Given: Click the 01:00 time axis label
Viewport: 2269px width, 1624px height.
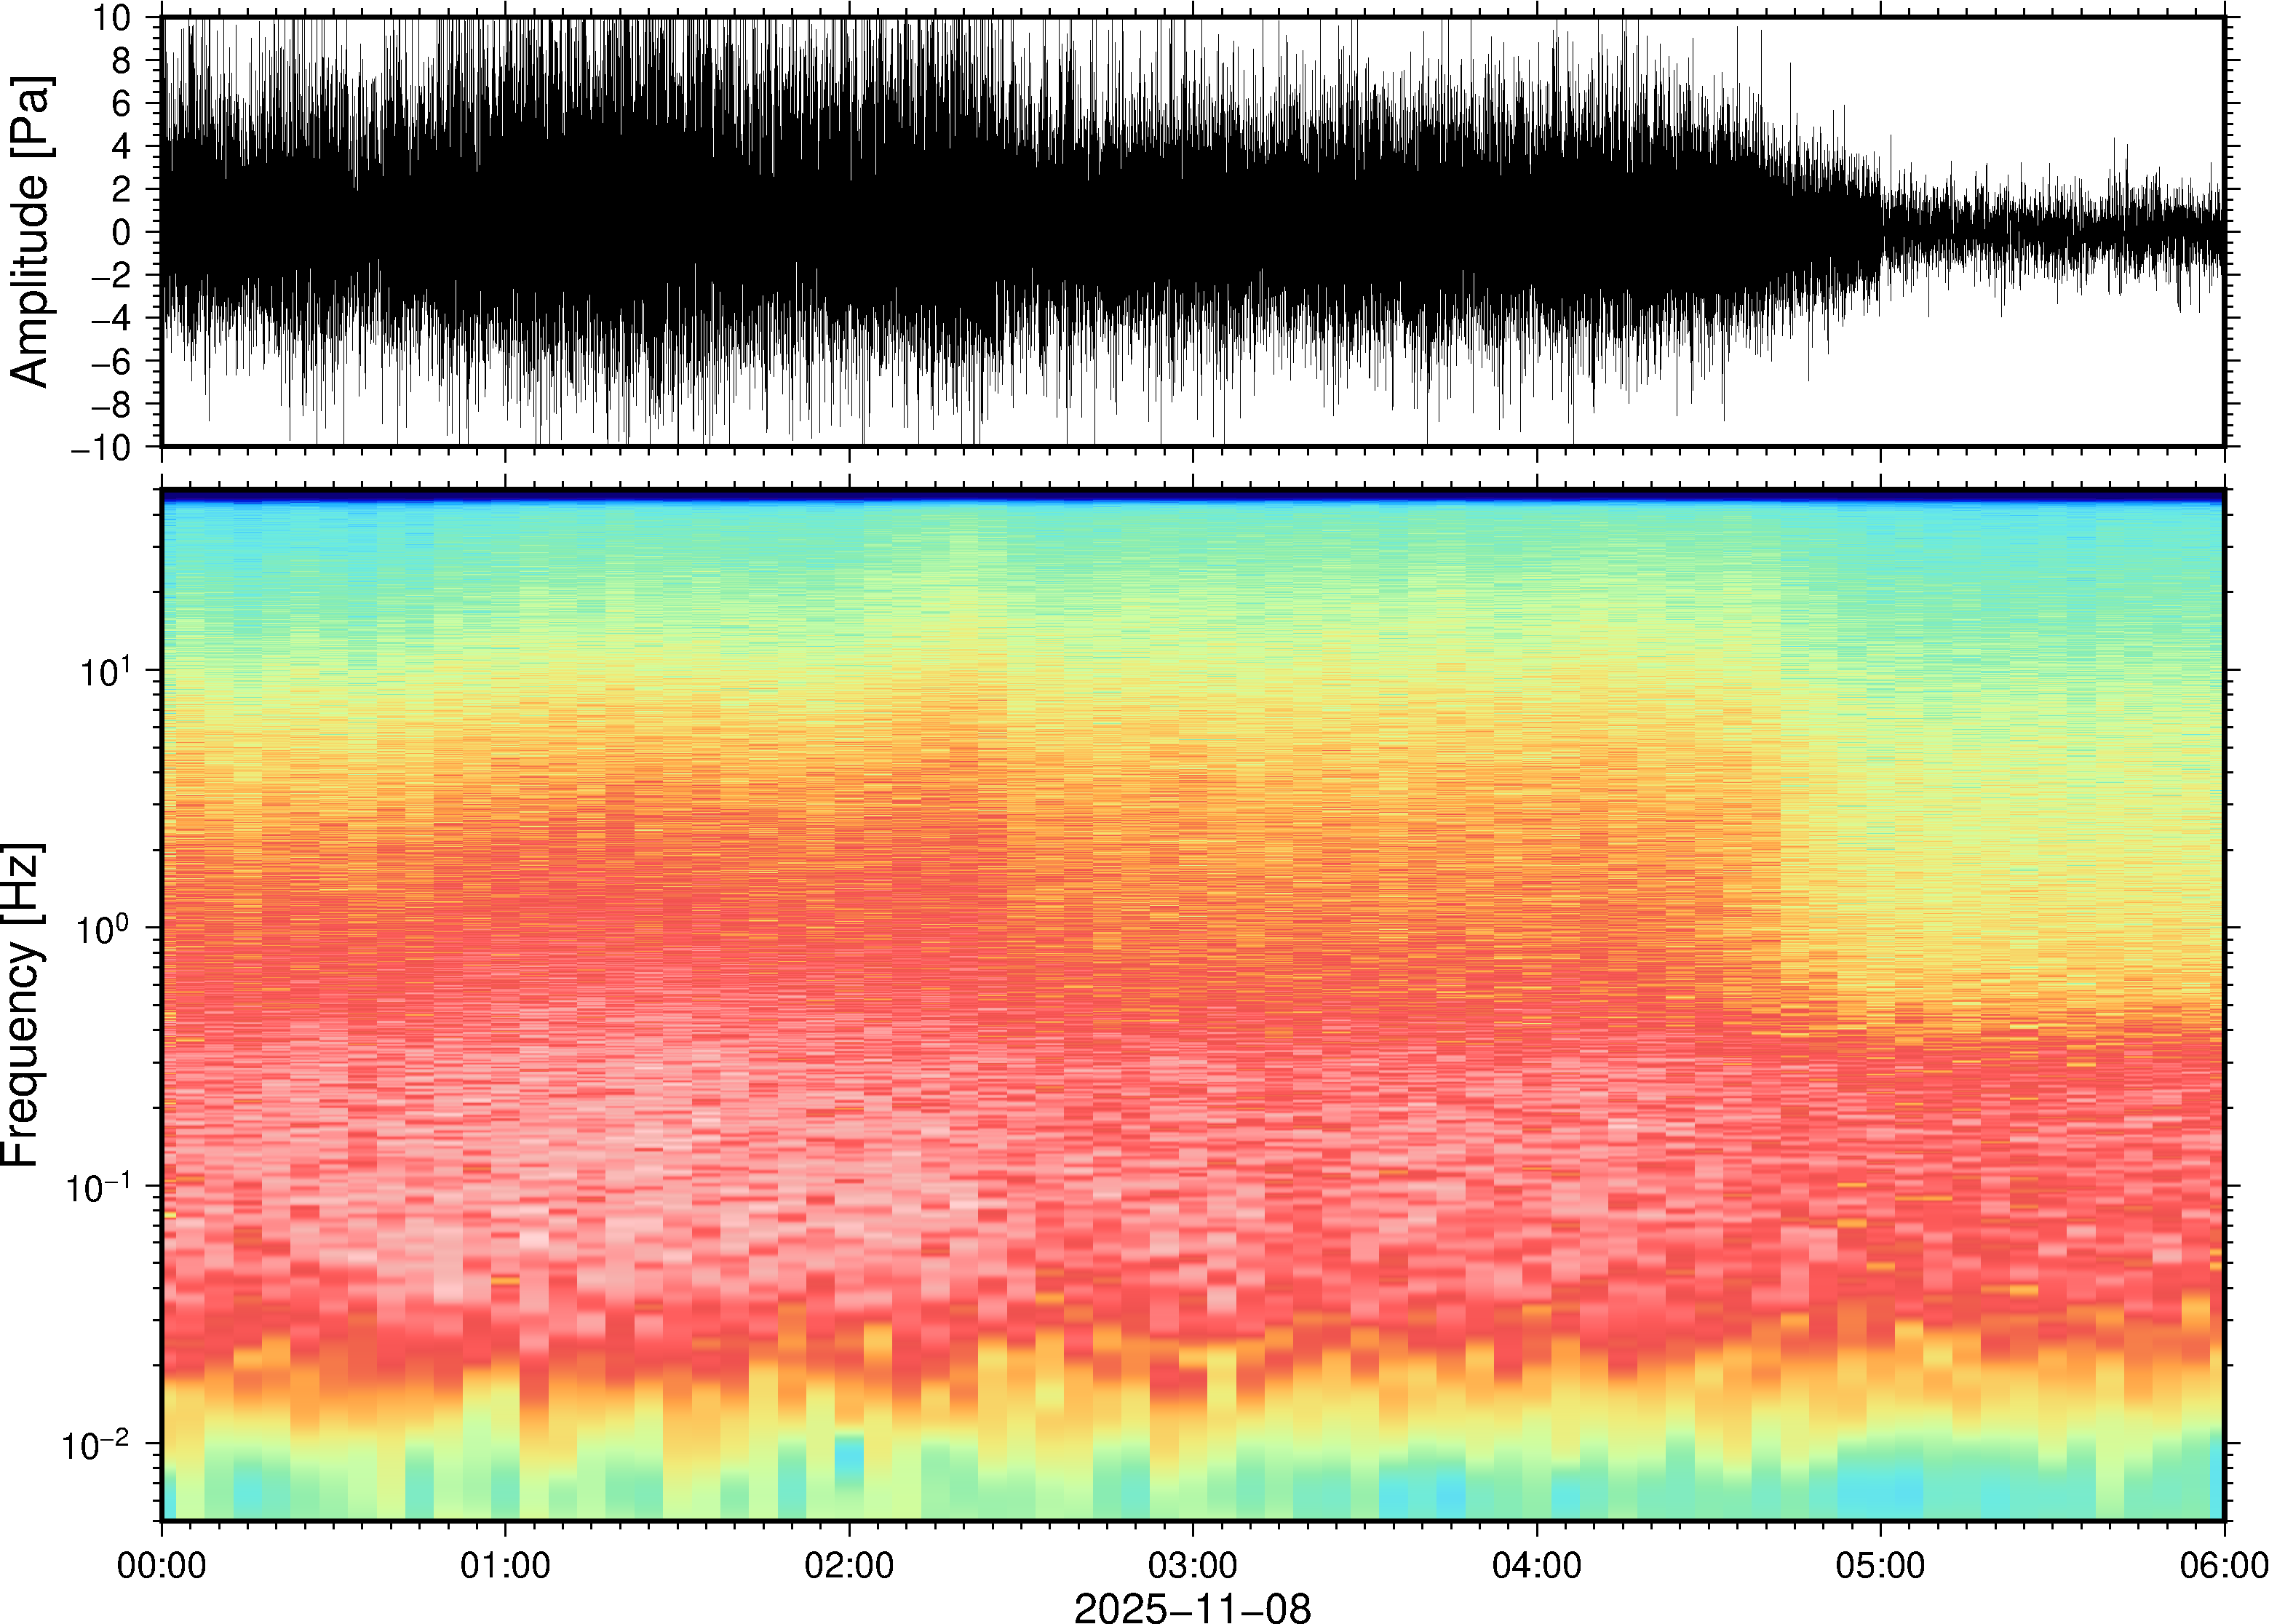Looking at the screenshot, I should point(505,1564).
